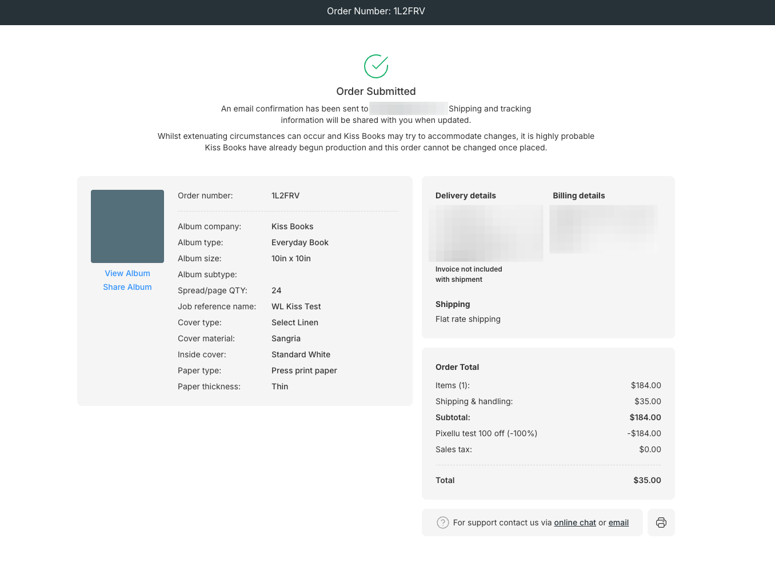The height and width of the screenshot is (582, 775).
Task: Click the Kiss Books album company value
Action: click(293, 226)
